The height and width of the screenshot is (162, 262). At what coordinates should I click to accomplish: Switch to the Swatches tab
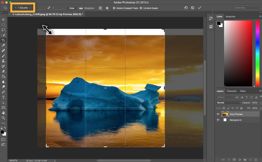pyautogui.click(x=230, y=17)
